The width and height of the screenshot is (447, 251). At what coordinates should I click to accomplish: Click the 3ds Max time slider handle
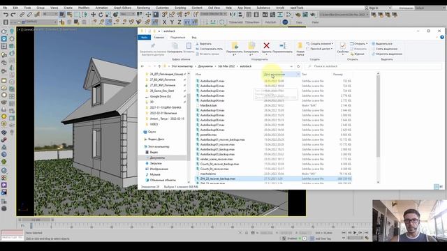tap(36, 220)
